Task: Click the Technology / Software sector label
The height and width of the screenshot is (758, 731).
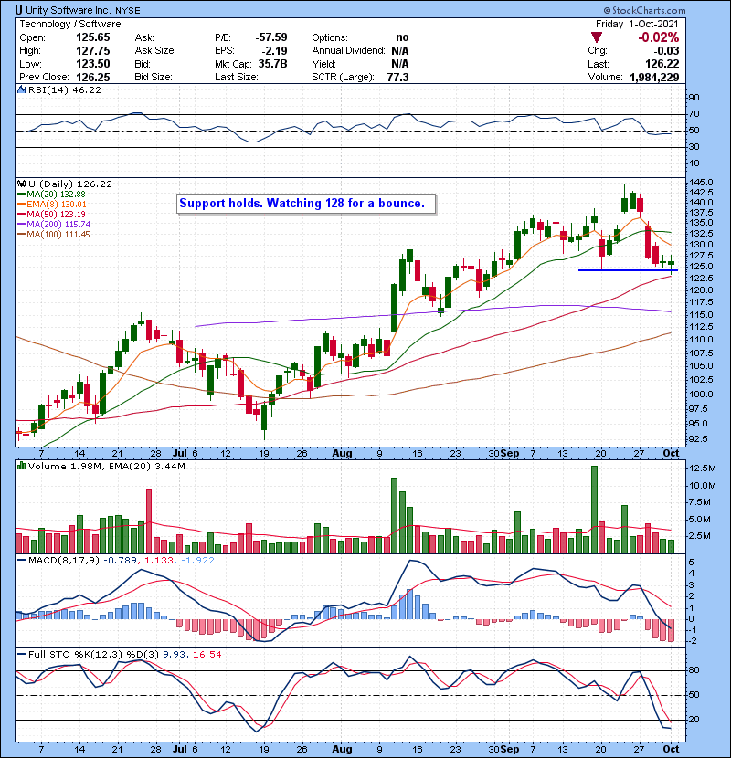Action: [70, 24]
